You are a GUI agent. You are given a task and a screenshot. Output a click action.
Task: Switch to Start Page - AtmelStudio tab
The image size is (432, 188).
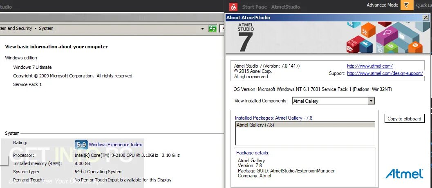pos(271,7)
